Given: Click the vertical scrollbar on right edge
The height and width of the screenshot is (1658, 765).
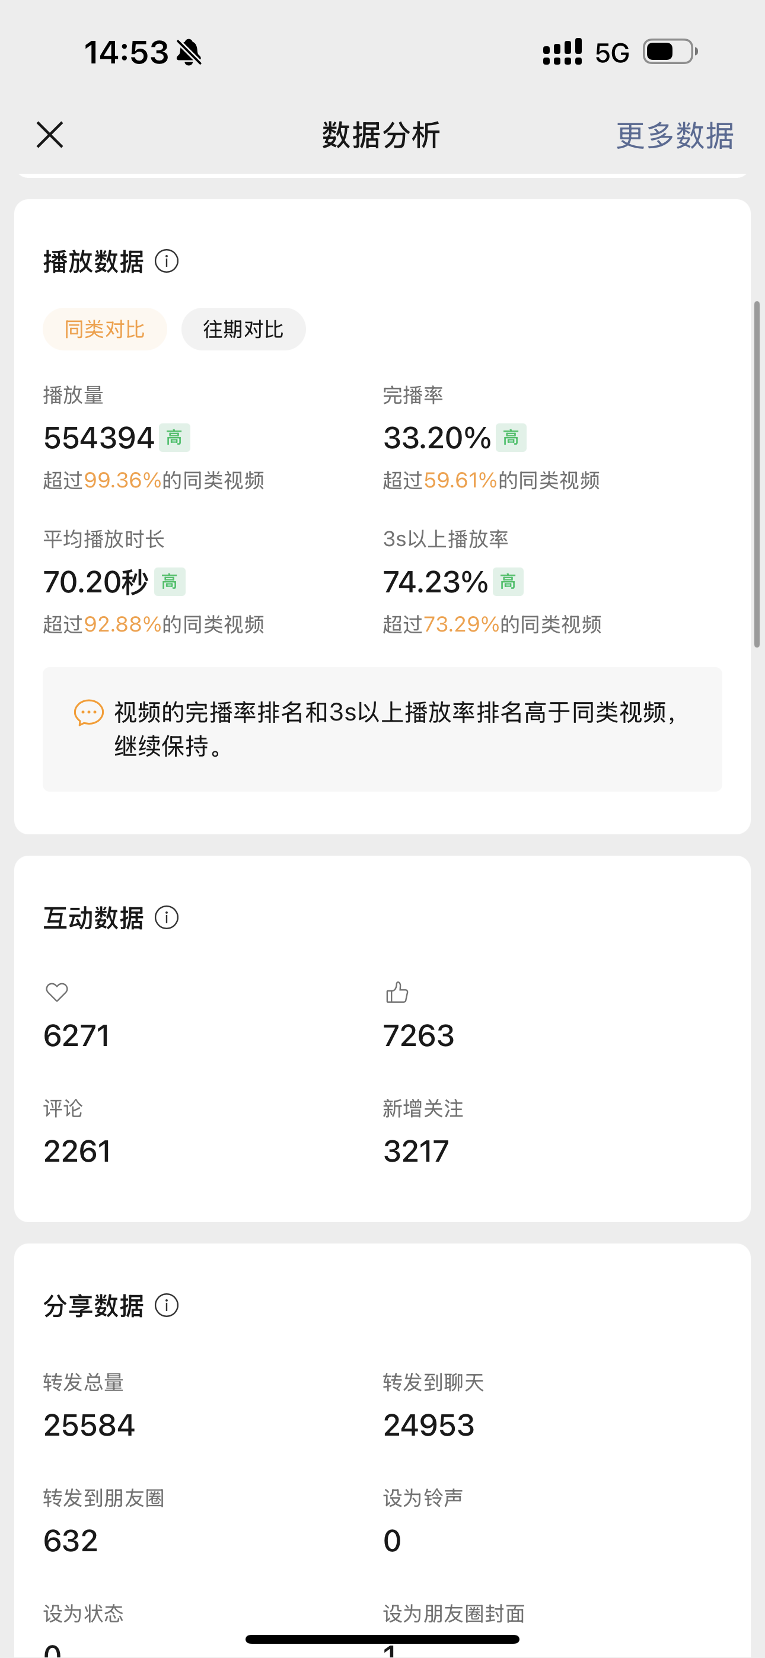Looking at the screenshot, I should [x=757, y=474].
